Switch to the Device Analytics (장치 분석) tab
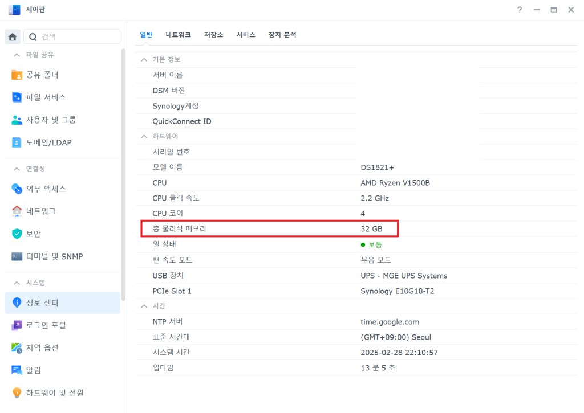The image size is (584, 413). [282, 35]
